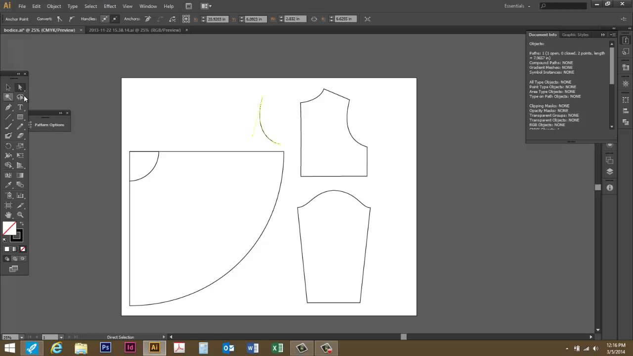Toggle hide handles for multiple anchors
This screenshot has height=356, width=633.
pos(115,19)
